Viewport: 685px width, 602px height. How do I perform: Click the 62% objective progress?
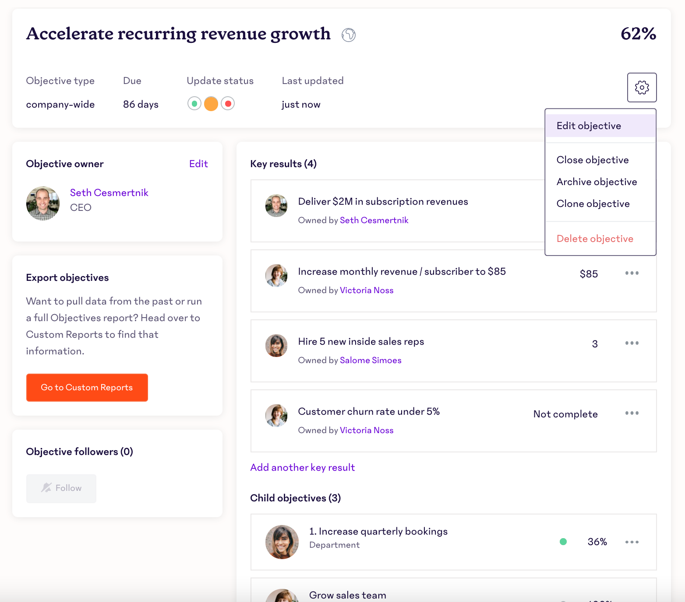[x=639, y=34]
